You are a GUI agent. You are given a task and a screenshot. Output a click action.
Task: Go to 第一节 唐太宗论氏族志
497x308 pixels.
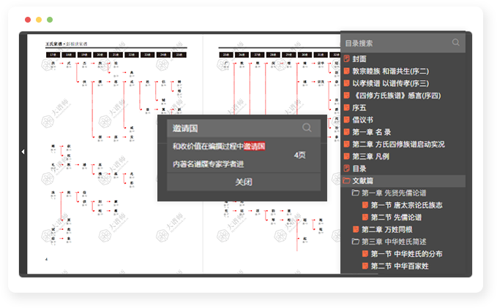click(x=406, y=205)
